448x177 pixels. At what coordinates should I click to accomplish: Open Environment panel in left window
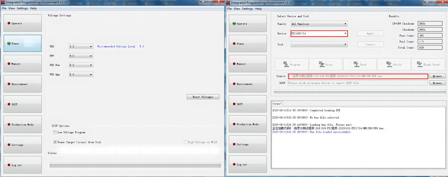(x=23, y=84)
